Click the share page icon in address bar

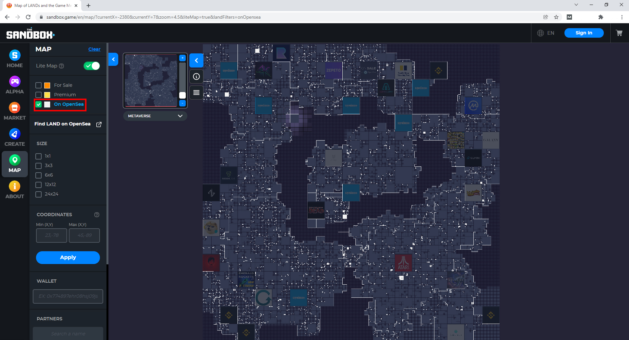coord(545,17)
